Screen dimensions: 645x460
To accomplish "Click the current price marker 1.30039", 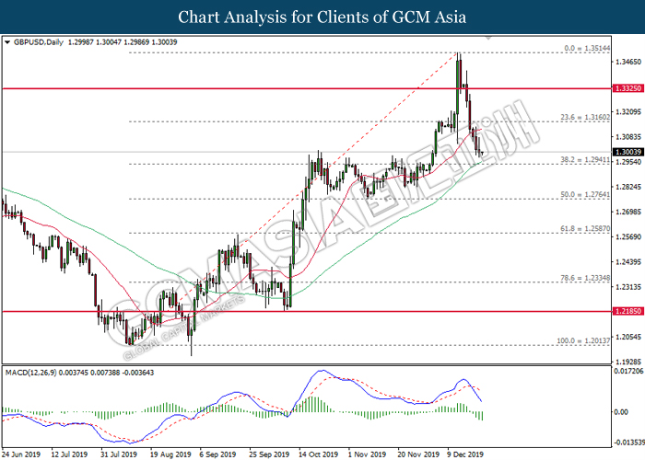I will (x=628, y=153).
